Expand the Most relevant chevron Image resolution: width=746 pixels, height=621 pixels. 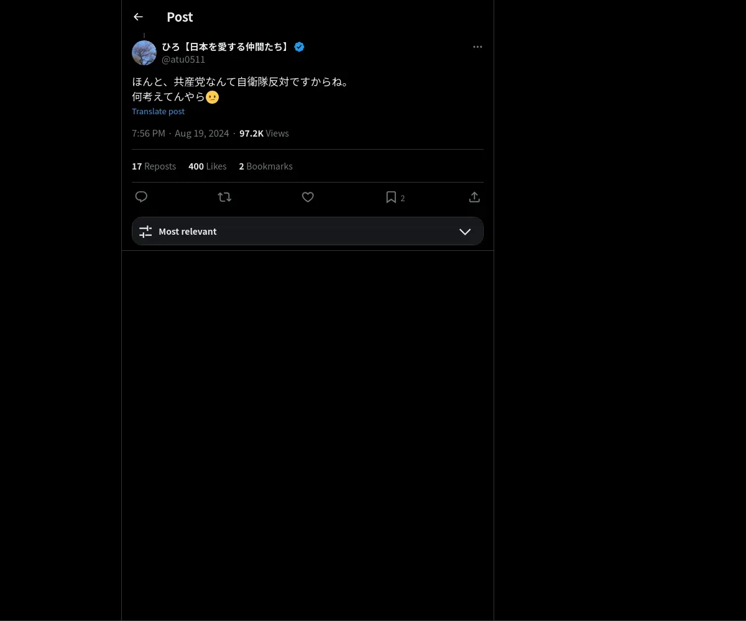465,232
